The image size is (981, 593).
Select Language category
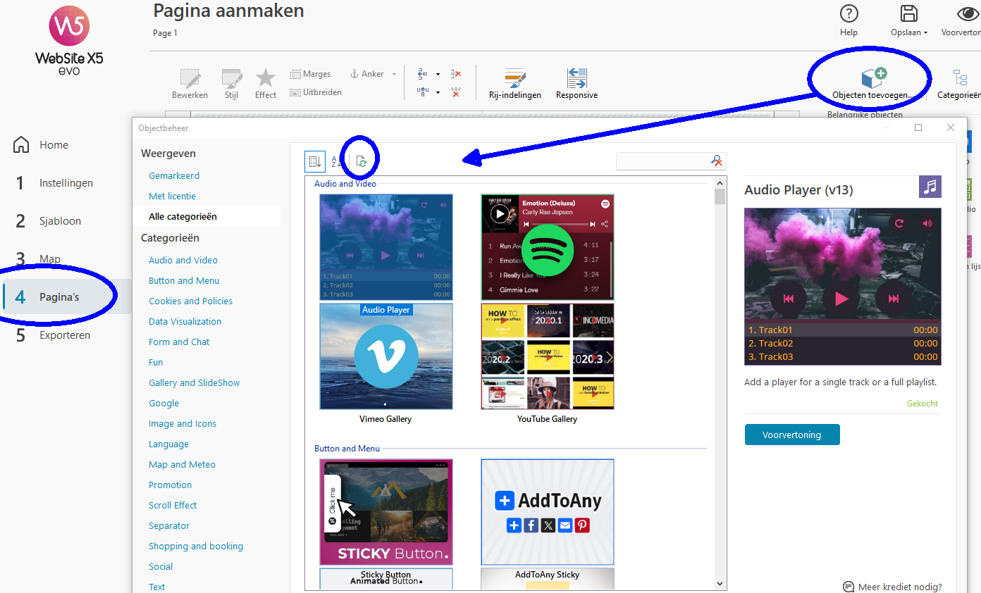tap(168, 444)
